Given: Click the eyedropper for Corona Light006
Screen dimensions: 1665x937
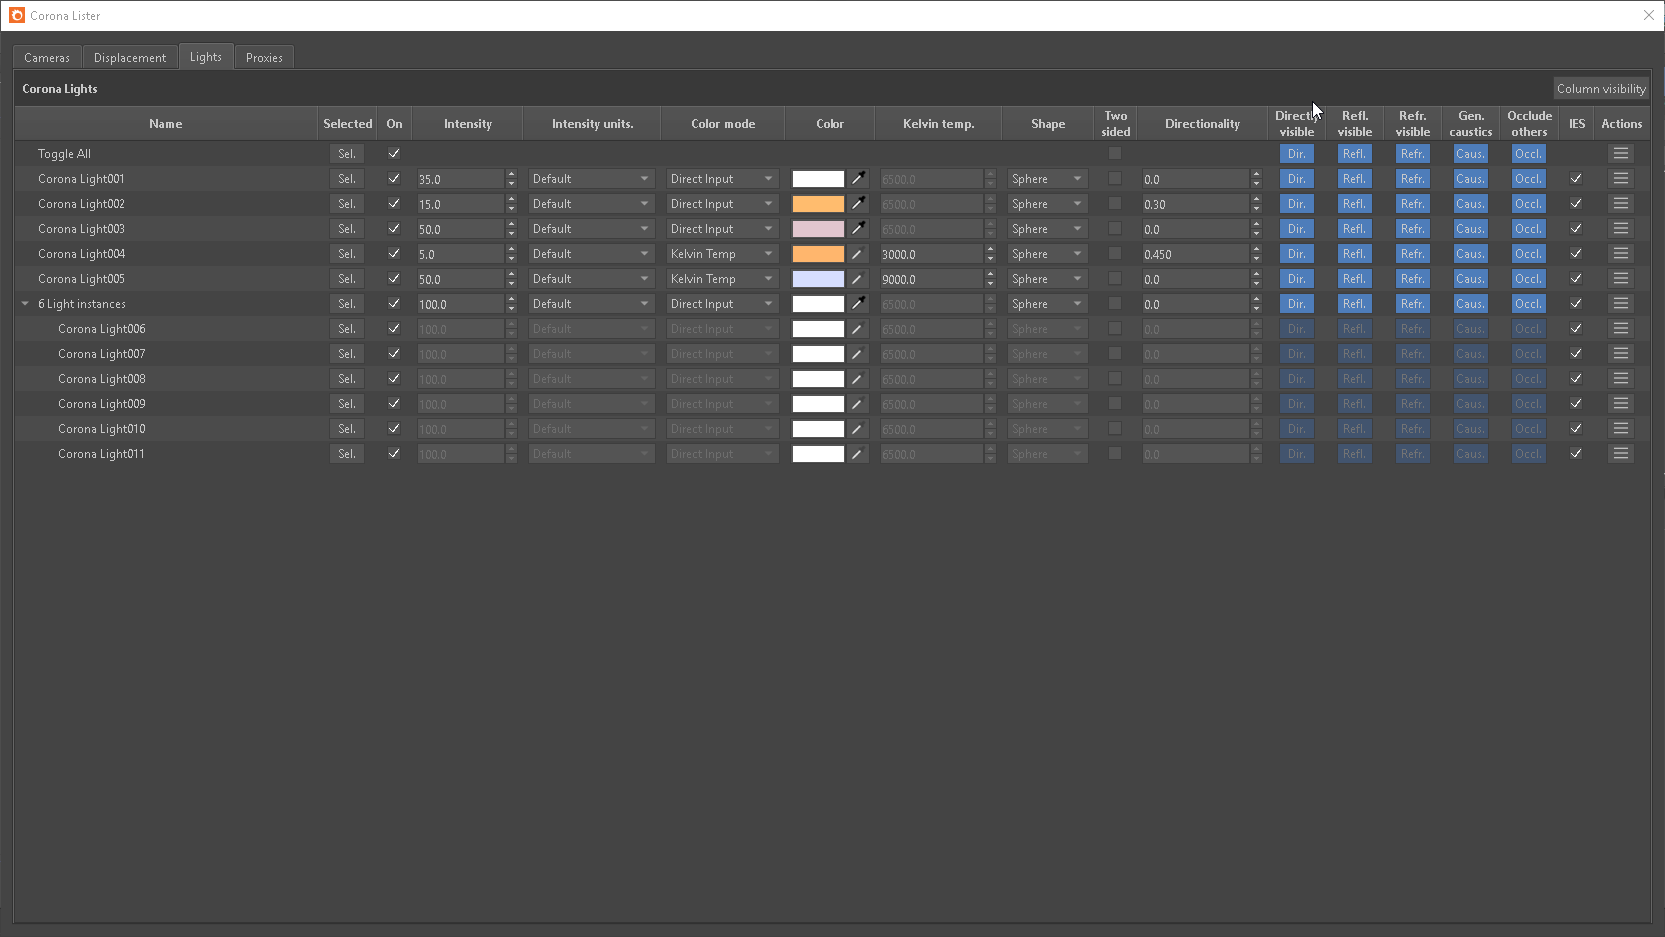Looking at the screenshot, I should pyautogui.click(x=858, y=329).
